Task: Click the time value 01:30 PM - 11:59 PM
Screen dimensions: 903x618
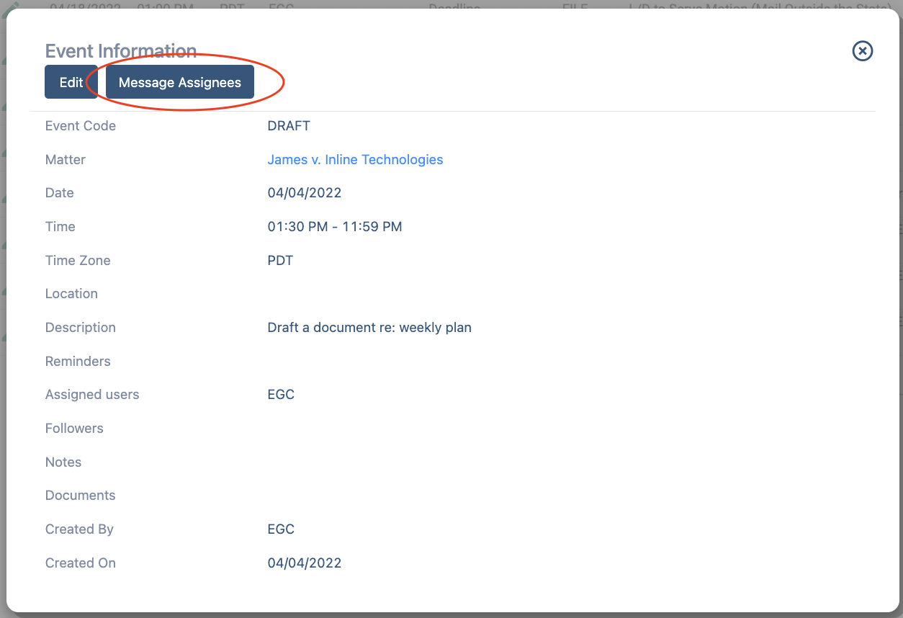Action: (x=335, y=227)
